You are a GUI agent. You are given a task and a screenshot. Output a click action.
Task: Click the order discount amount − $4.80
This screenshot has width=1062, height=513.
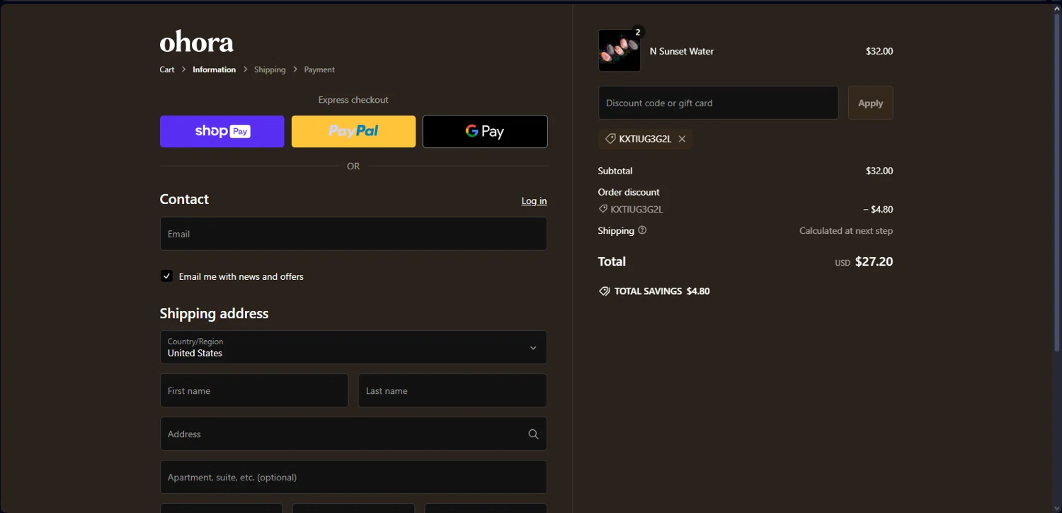tap(878, 209)
